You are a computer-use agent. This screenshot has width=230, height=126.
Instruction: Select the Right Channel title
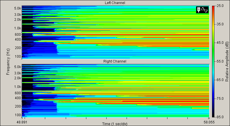pyautogui.click(x=115, y=61)
